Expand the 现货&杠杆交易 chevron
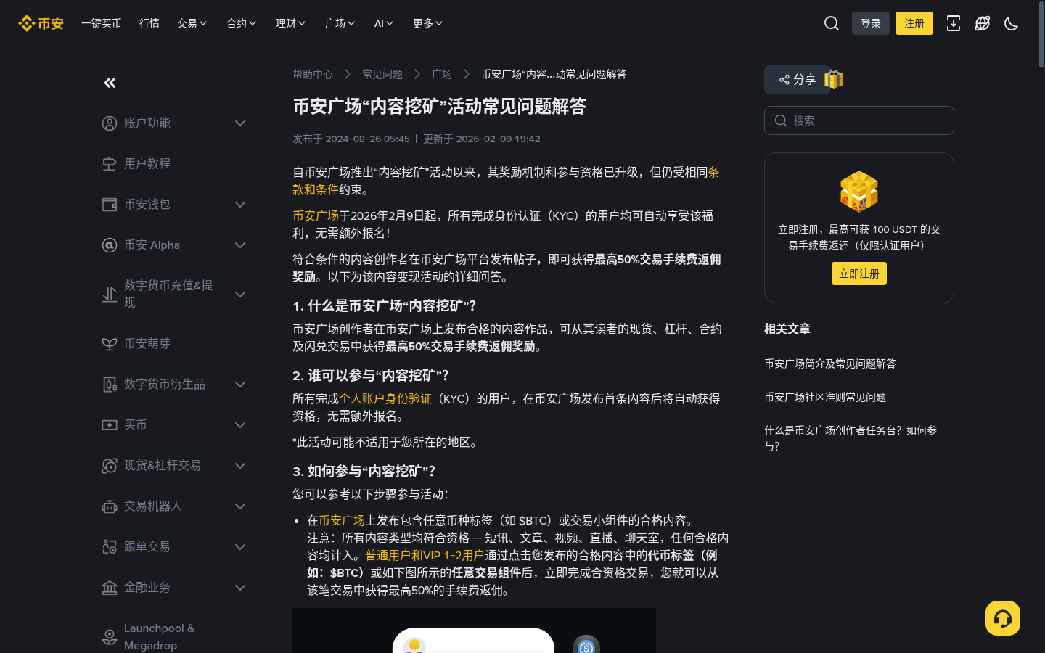The image size is (1045, 653). 240,466
